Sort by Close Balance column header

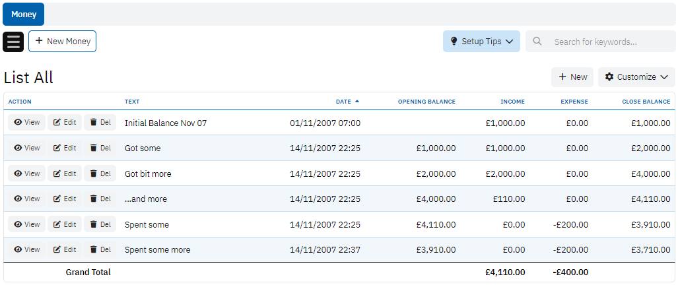pos(646,102)
